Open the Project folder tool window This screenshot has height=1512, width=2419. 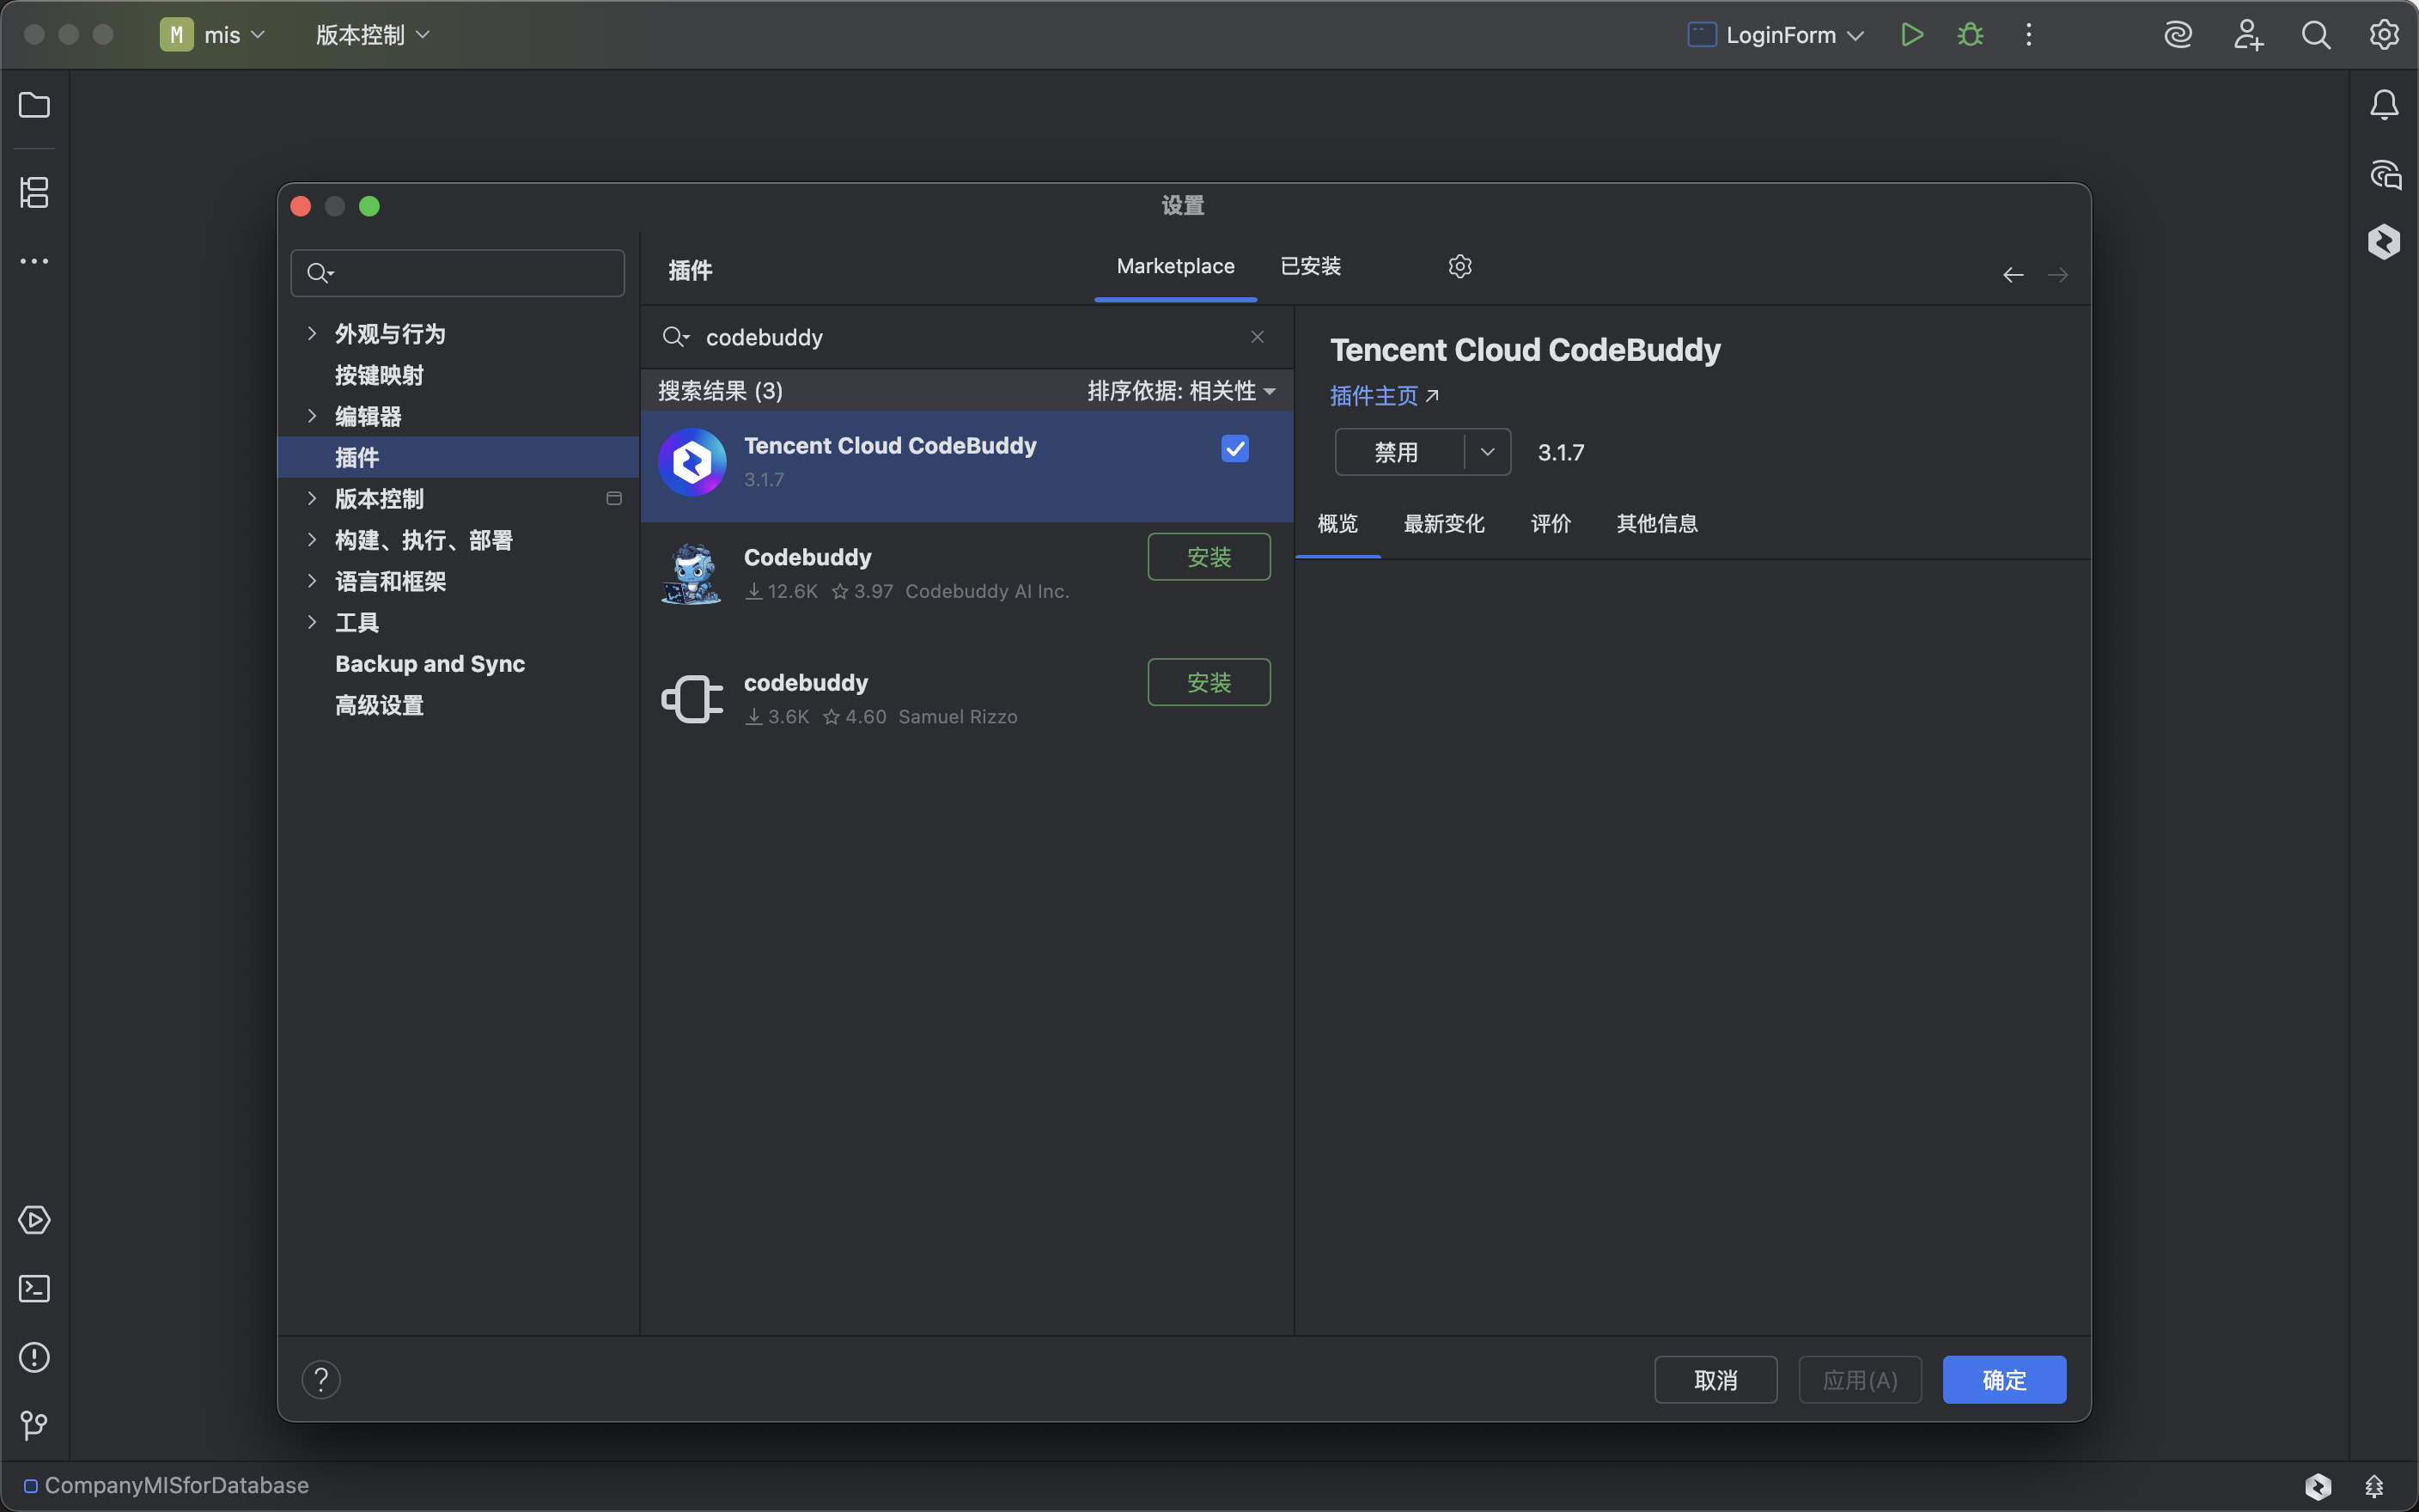coord(34,105)
